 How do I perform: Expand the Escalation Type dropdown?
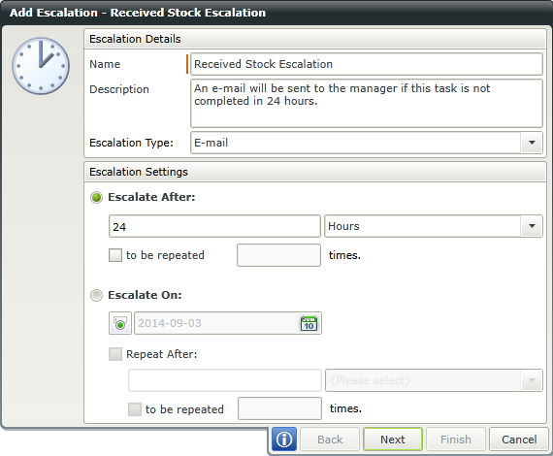pyautogui.click(x=532, y=143)
